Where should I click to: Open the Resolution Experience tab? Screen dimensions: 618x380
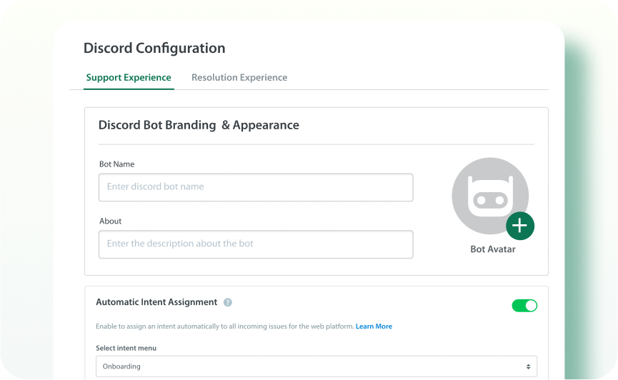[239, 77]
